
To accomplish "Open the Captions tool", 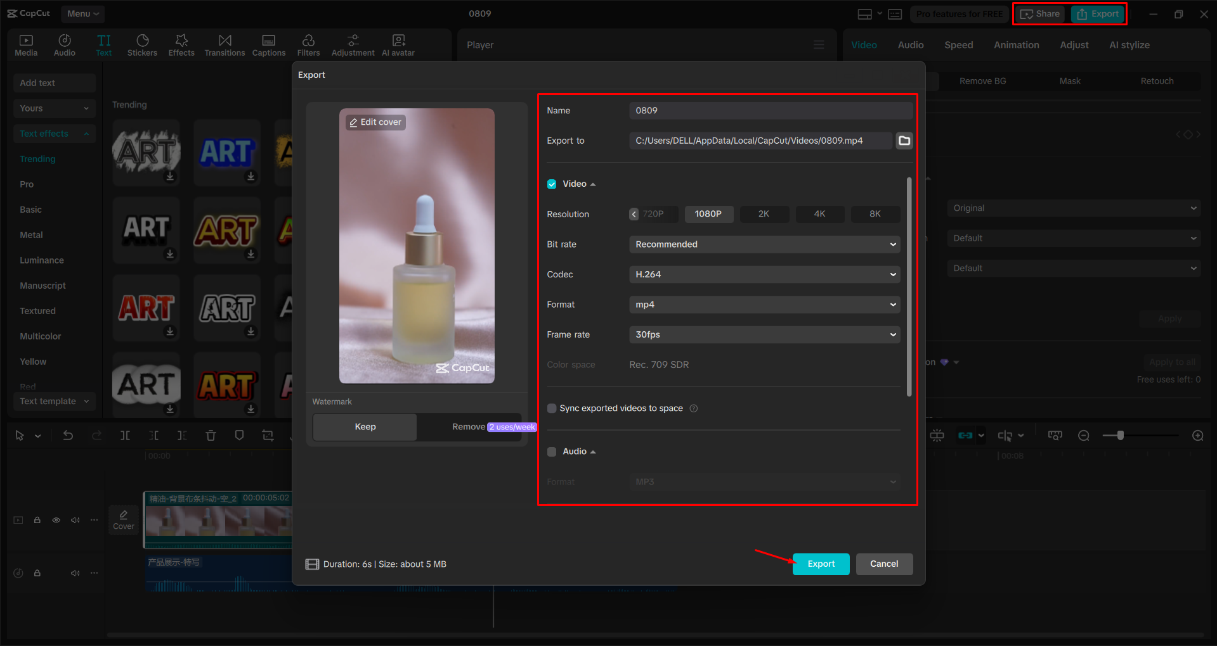I will [269, 44].
